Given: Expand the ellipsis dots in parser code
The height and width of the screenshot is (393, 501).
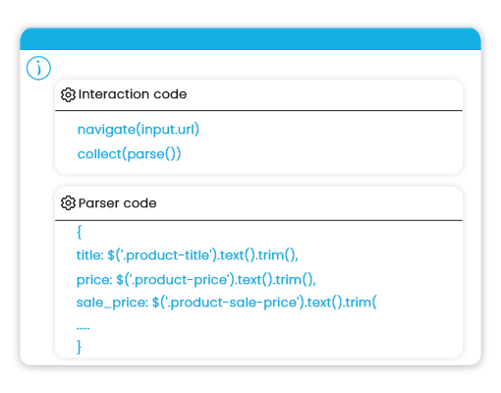Looking at the screenshot, I should point(83,328).
